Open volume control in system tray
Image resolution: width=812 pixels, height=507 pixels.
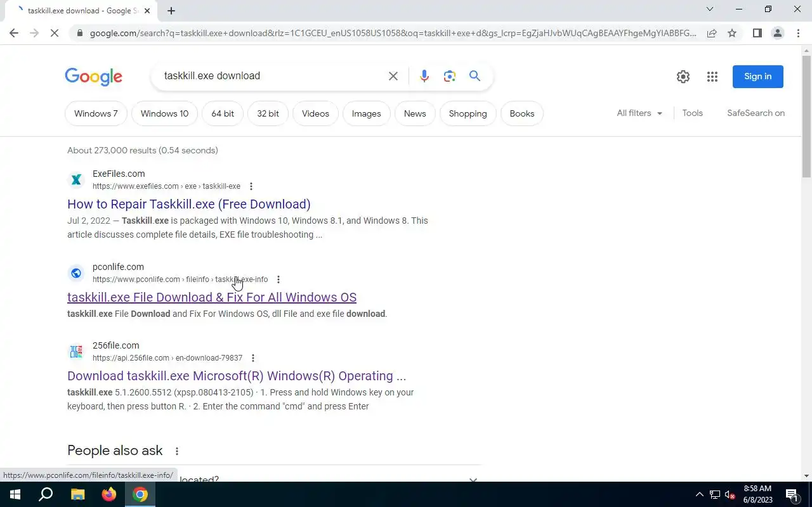click(730, 494)
